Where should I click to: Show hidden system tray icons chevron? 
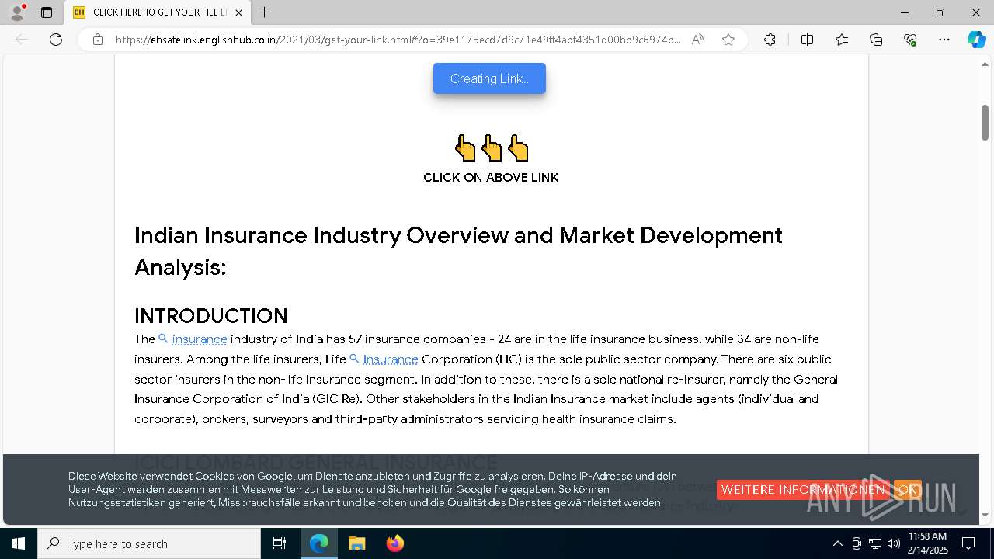[x=837, y=543]
